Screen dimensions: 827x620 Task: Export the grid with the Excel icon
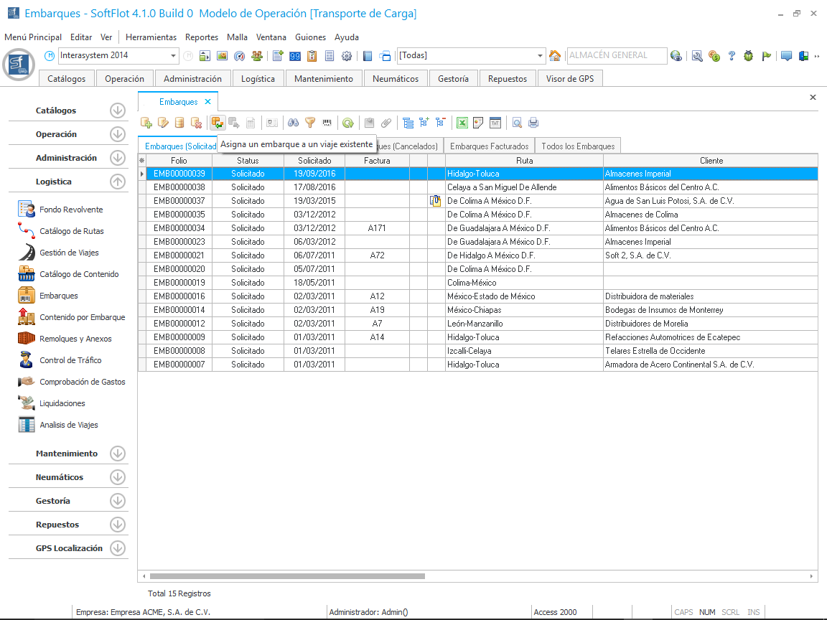pos(462,123)
